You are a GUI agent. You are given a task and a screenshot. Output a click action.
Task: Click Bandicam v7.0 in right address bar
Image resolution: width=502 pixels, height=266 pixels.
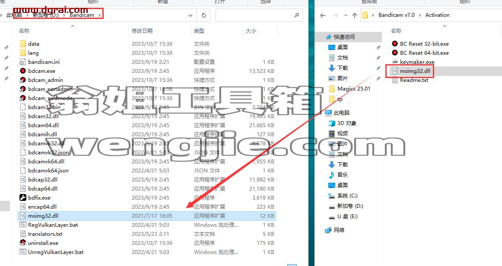396,15
